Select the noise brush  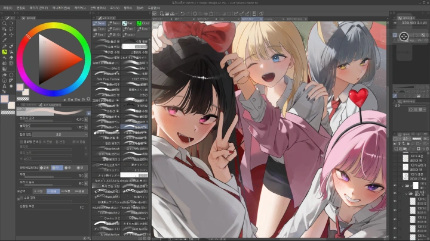(x=106, y=149)
